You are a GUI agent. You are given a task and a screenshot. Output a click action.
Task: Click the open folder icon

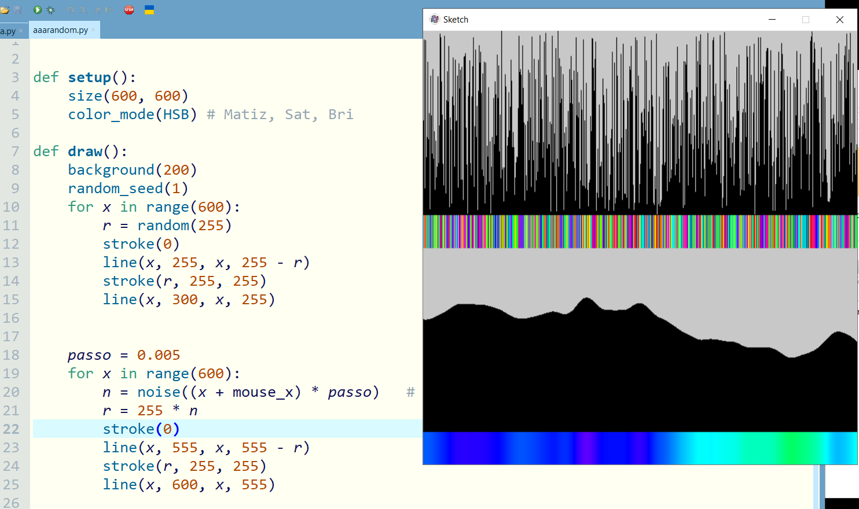coord(5,10)
